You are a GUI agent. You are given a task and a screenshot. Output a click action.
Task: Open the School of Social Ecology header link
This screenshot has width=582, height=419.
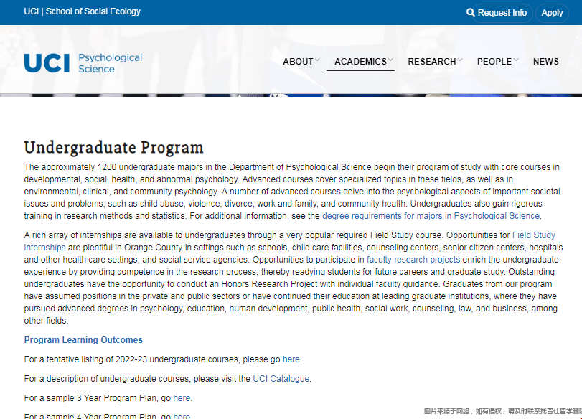click(x=80, y=11)
